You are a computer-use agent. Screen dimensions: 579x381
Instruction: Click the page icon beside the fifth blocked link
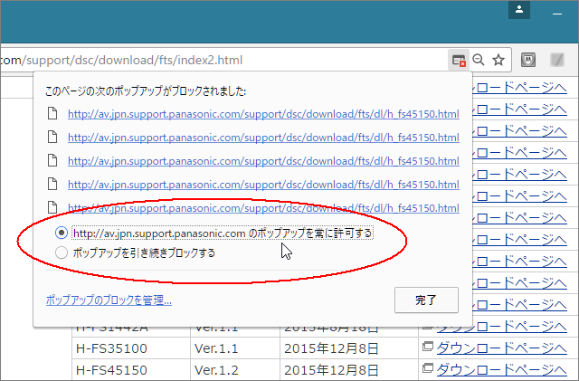[x=52, y=207]
